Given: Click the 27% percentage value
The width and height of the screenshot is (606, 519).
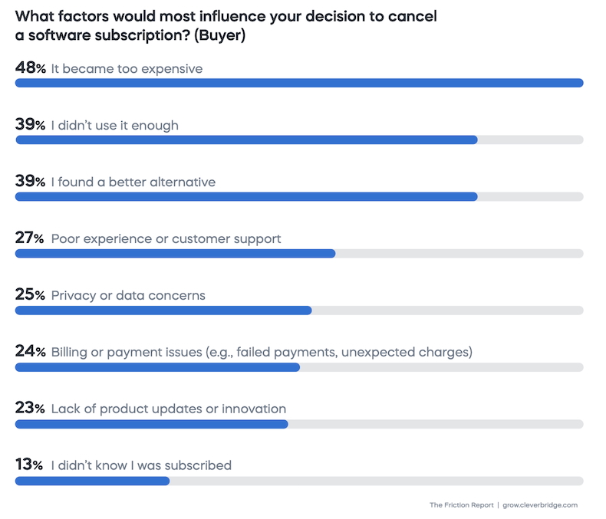Looking at the screenshot, I should click(31, 238).
